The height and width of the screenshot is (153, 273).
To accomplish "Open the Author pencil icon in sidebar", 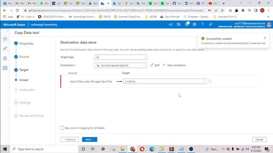I will pos(5,48).
